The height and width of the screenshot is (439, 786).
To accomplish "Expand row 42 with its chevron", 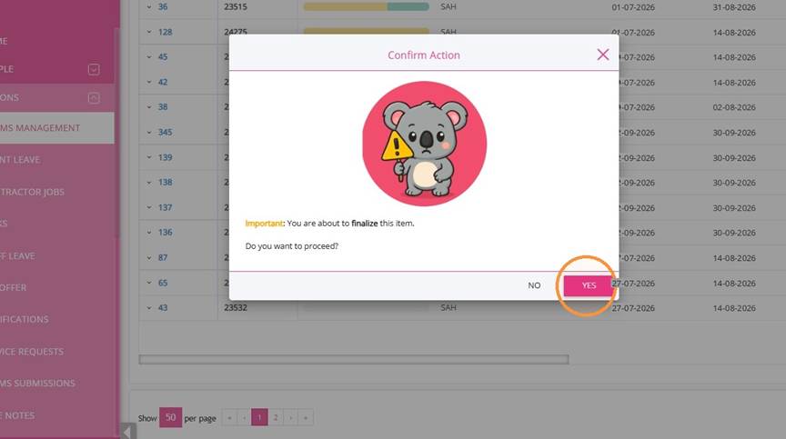I will point(149,82).
